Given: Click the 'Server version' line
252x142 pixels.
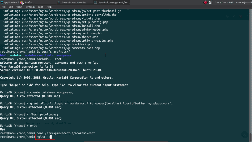Looking at the screenshot, I should [x=51, y=70].
